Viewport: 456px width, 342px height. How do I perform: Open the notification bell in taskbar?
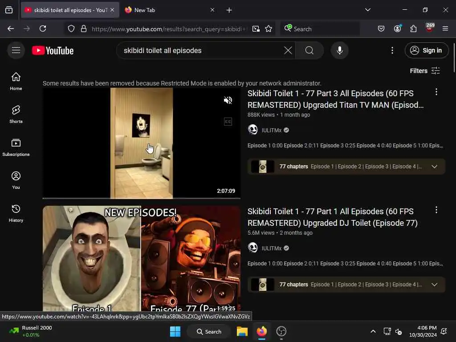tap(444, 331)
